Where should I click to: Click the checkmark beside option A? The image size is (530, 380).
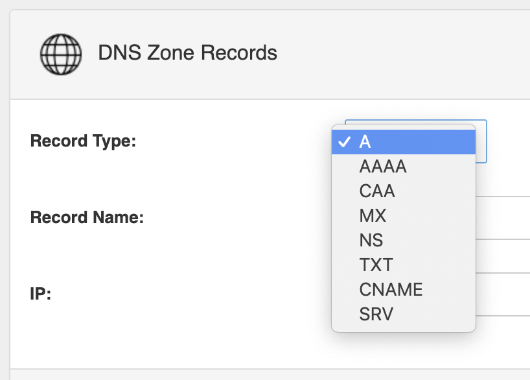click(344, 142)
